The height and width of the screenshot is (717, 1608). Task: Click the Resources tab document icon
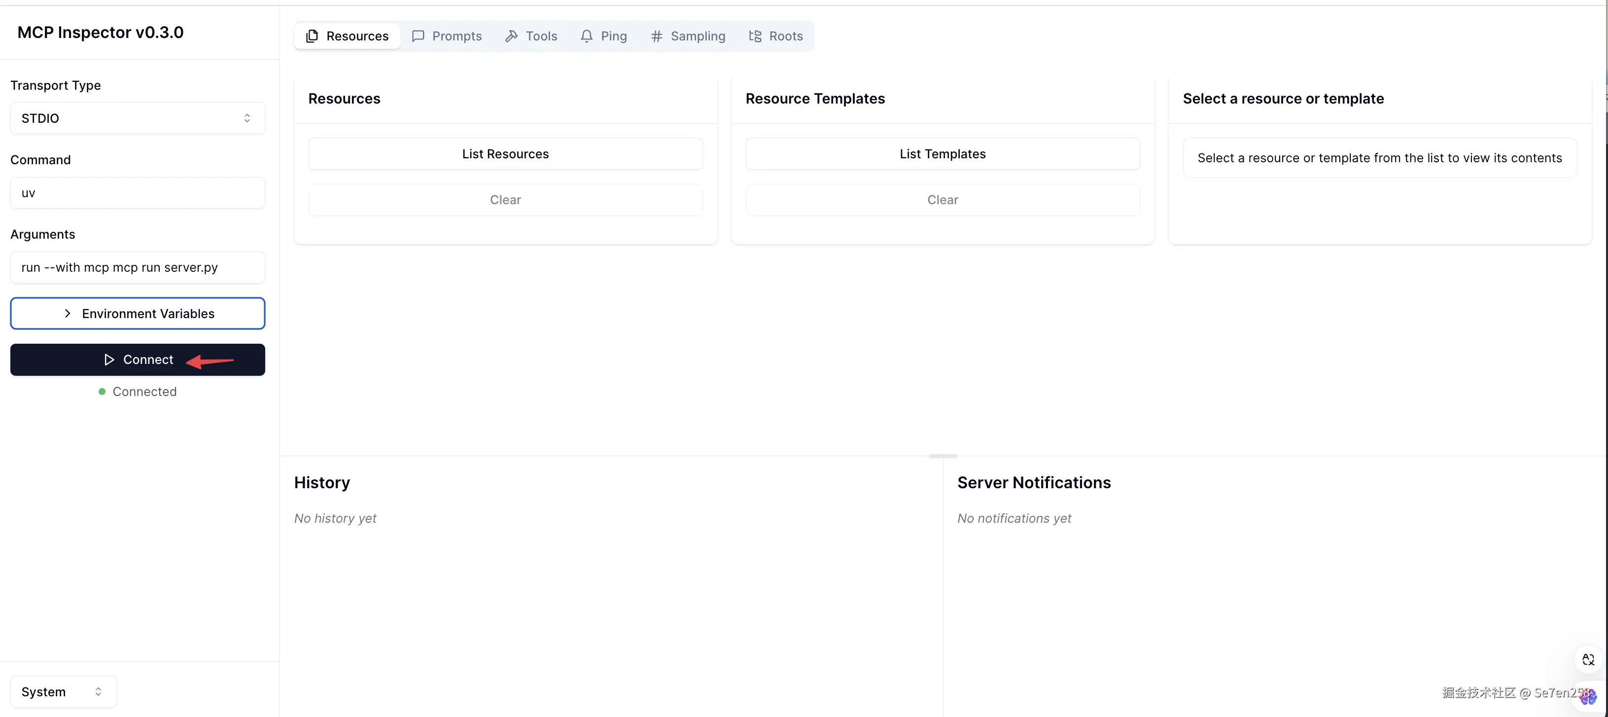312,36
